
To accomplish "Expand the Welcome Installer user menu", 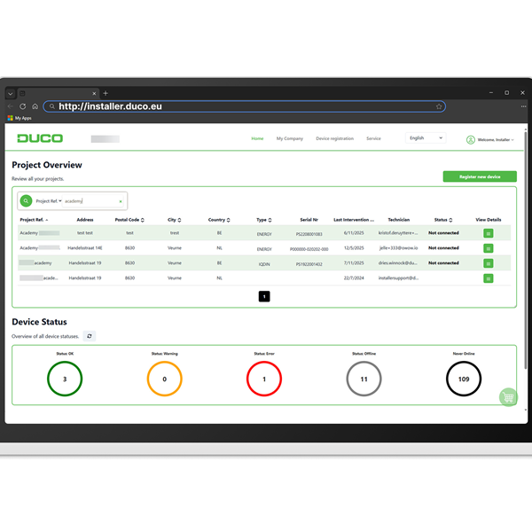I will (x=489, y=139).
